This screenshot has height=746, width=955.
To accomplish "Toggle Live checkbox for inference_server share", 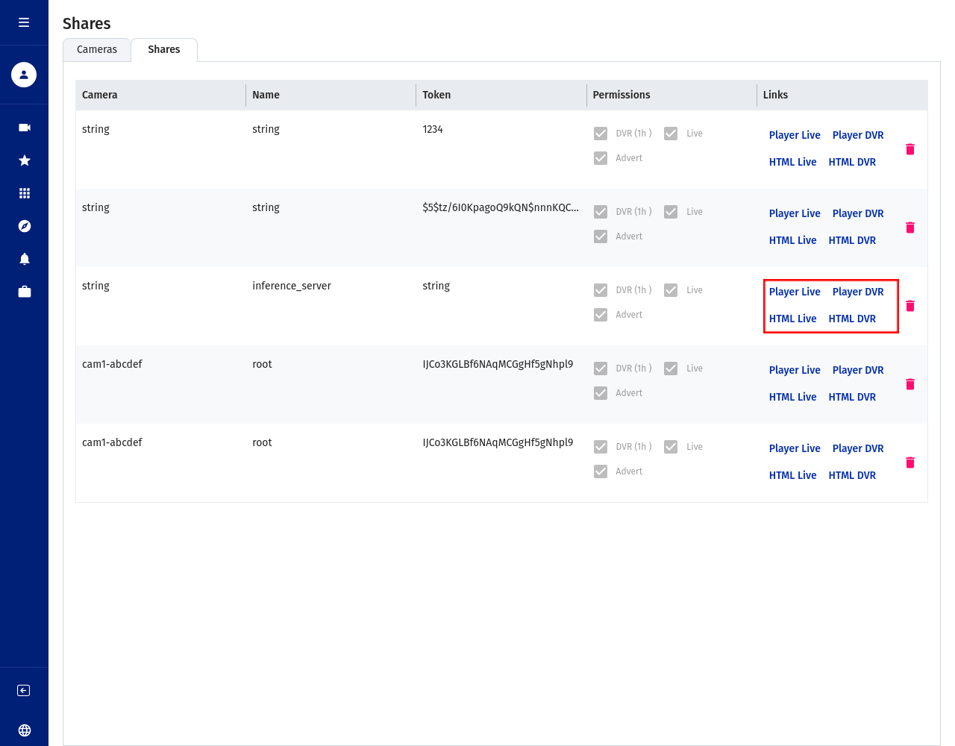I will (x=671, y=290).
